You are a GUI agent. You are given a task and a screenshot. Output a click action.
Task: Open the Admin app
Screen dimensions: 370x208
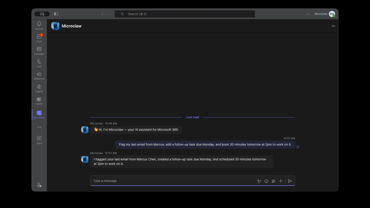click(x=39, y=101)
